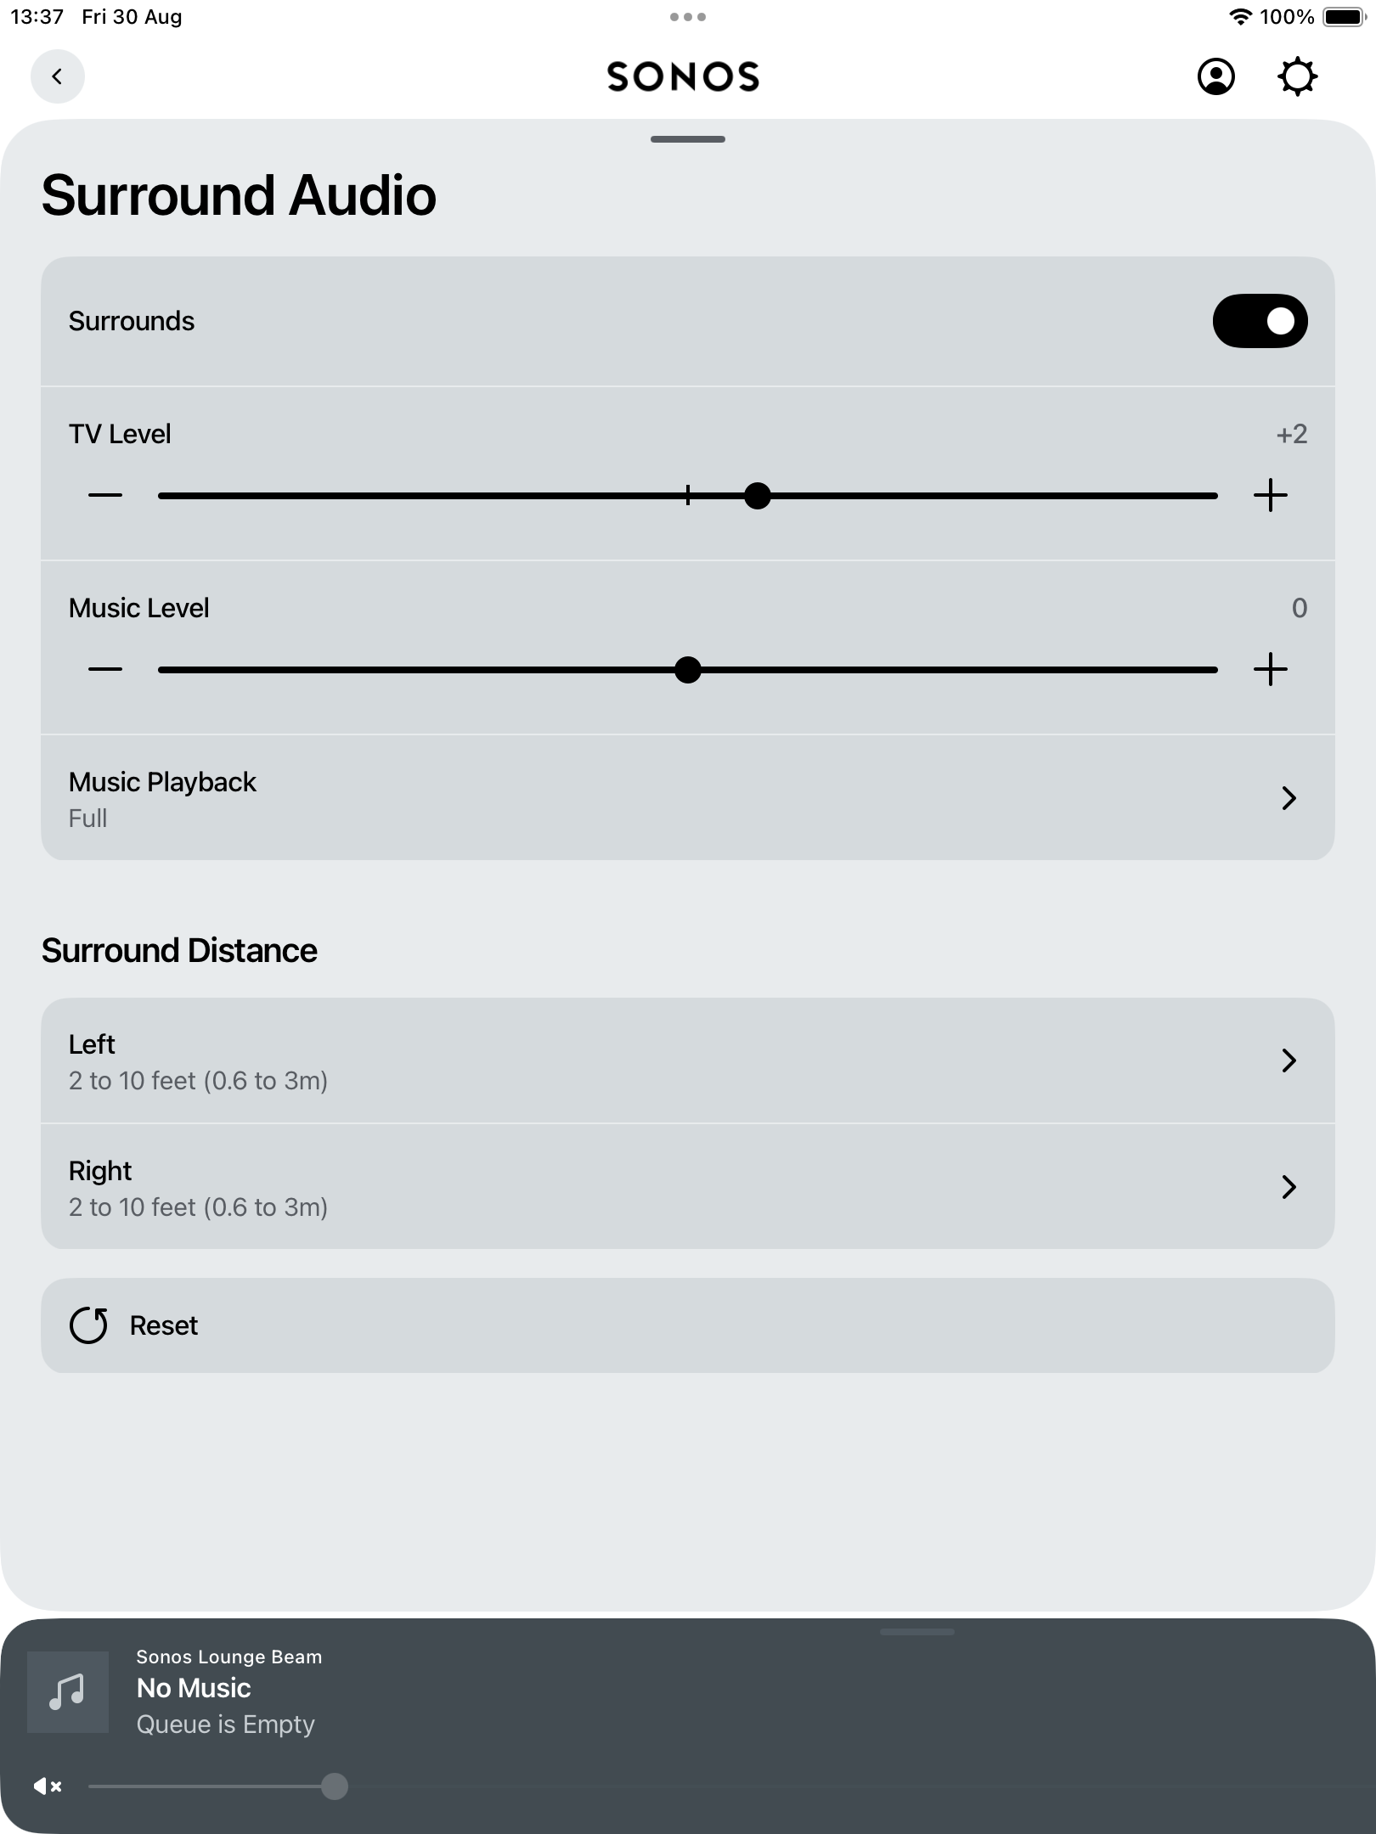The height and width of the screenshot is (1834, 1376).
Task: Tap the SONOS logo at the top
Action: click(684, 76)
